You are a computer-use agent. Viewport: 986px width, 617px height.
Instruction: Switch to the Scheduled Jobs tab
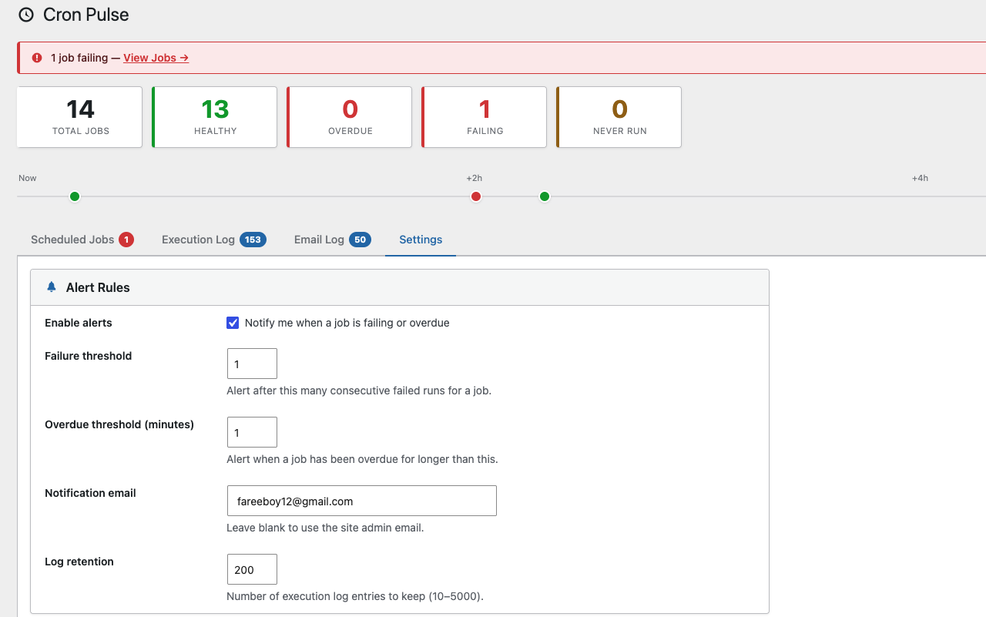pos(82,240)
